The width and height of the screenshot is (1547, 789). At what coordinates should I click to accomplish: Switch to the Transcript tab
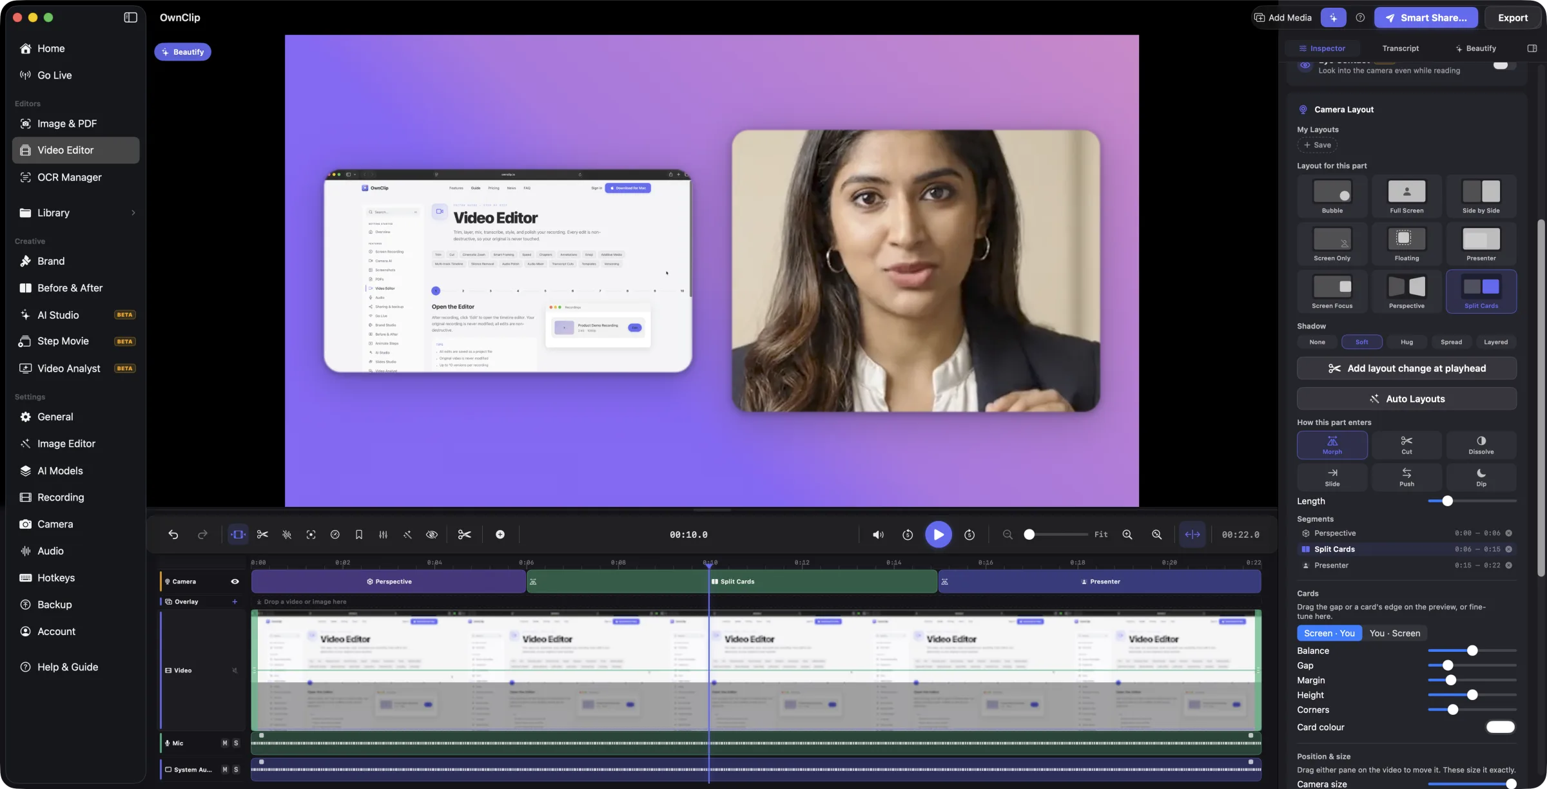(1401, 48)
